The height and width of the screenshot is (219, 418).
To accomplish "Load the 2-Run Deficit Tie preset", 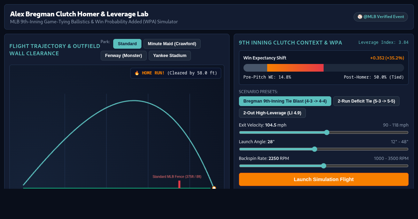I will (366, 101).
